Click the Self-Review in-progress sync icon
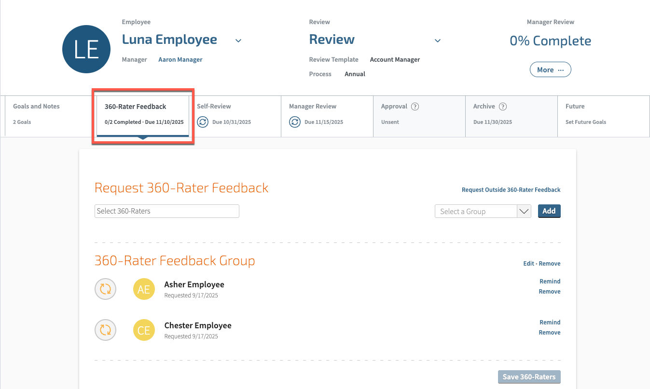Viewport: 650px width, 389px height. (203, 122)
